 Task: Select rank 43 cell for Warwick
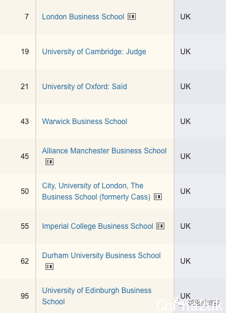click(18, 122)
